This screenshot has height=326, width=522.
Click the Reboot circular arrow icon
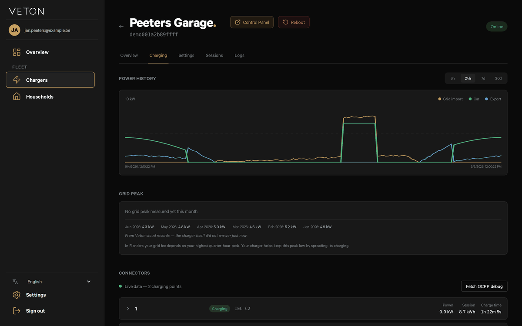[x=286, y=22]
